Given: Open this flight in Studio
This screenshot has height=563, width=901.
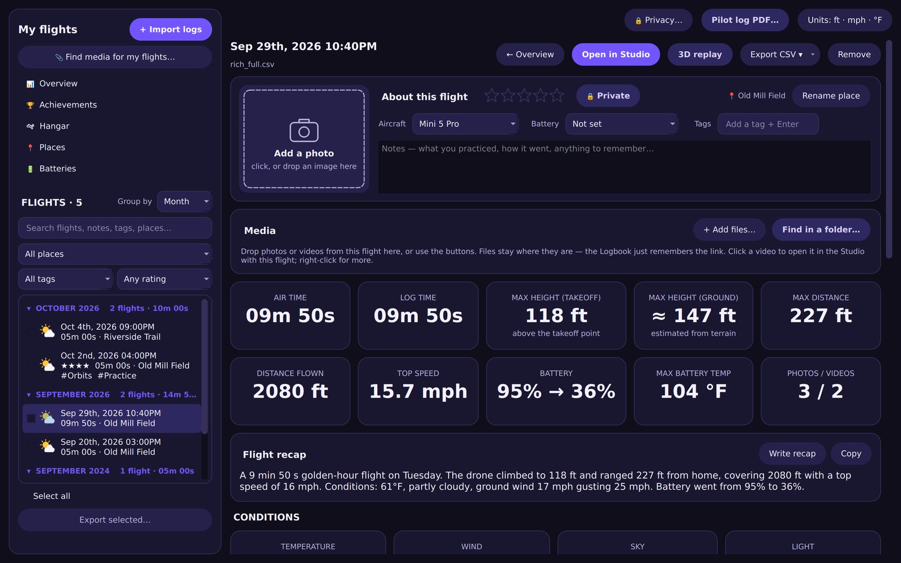Looking at the screenshot, I should tap(615, 55).
